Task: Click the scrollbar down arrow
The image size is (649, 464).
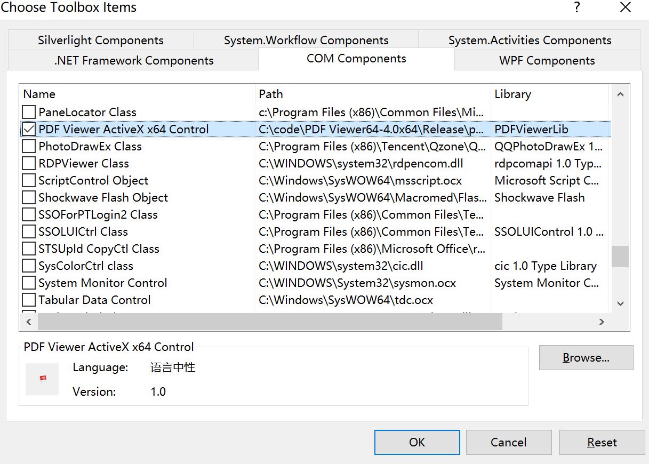Action: click(620, 303)
